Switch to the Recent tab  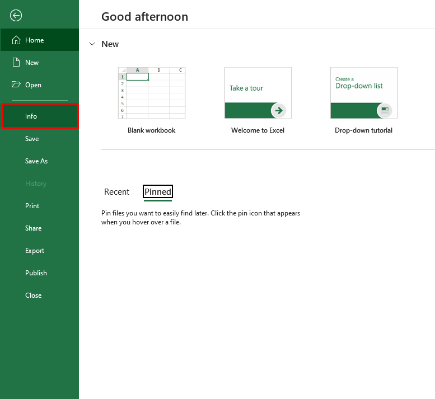(x=116, y=191)
